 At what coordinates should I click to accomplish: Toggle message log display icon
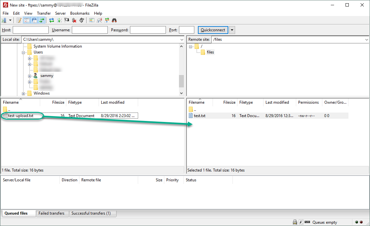pos(19,21)
